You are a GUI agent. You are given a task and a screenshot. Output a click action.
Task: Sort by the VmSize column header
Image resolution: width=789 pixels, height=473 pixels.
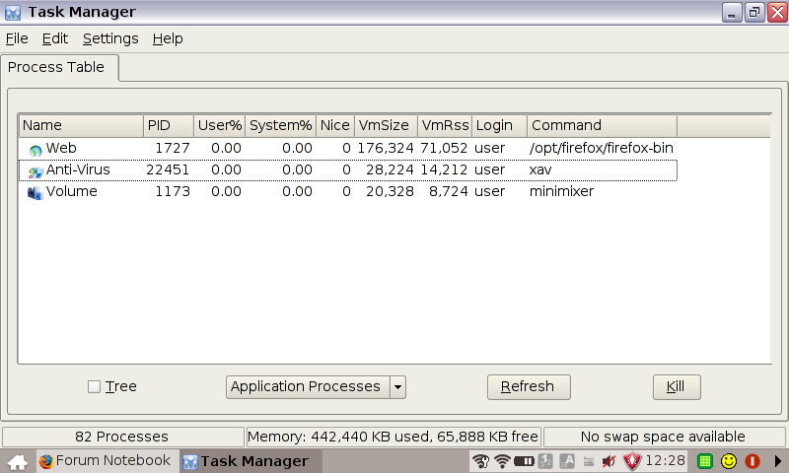(386, 126)
